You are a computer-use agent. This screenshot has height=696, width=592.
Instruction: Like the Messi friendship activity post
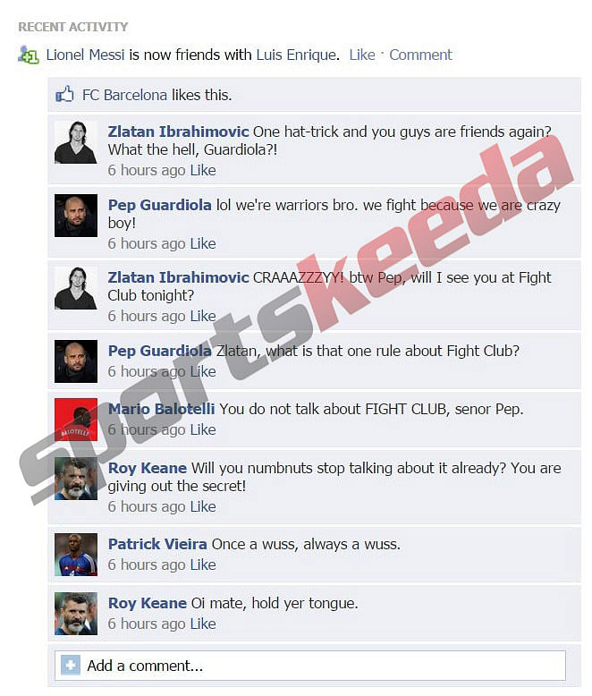pyautogui.click(x=362, y=55)
